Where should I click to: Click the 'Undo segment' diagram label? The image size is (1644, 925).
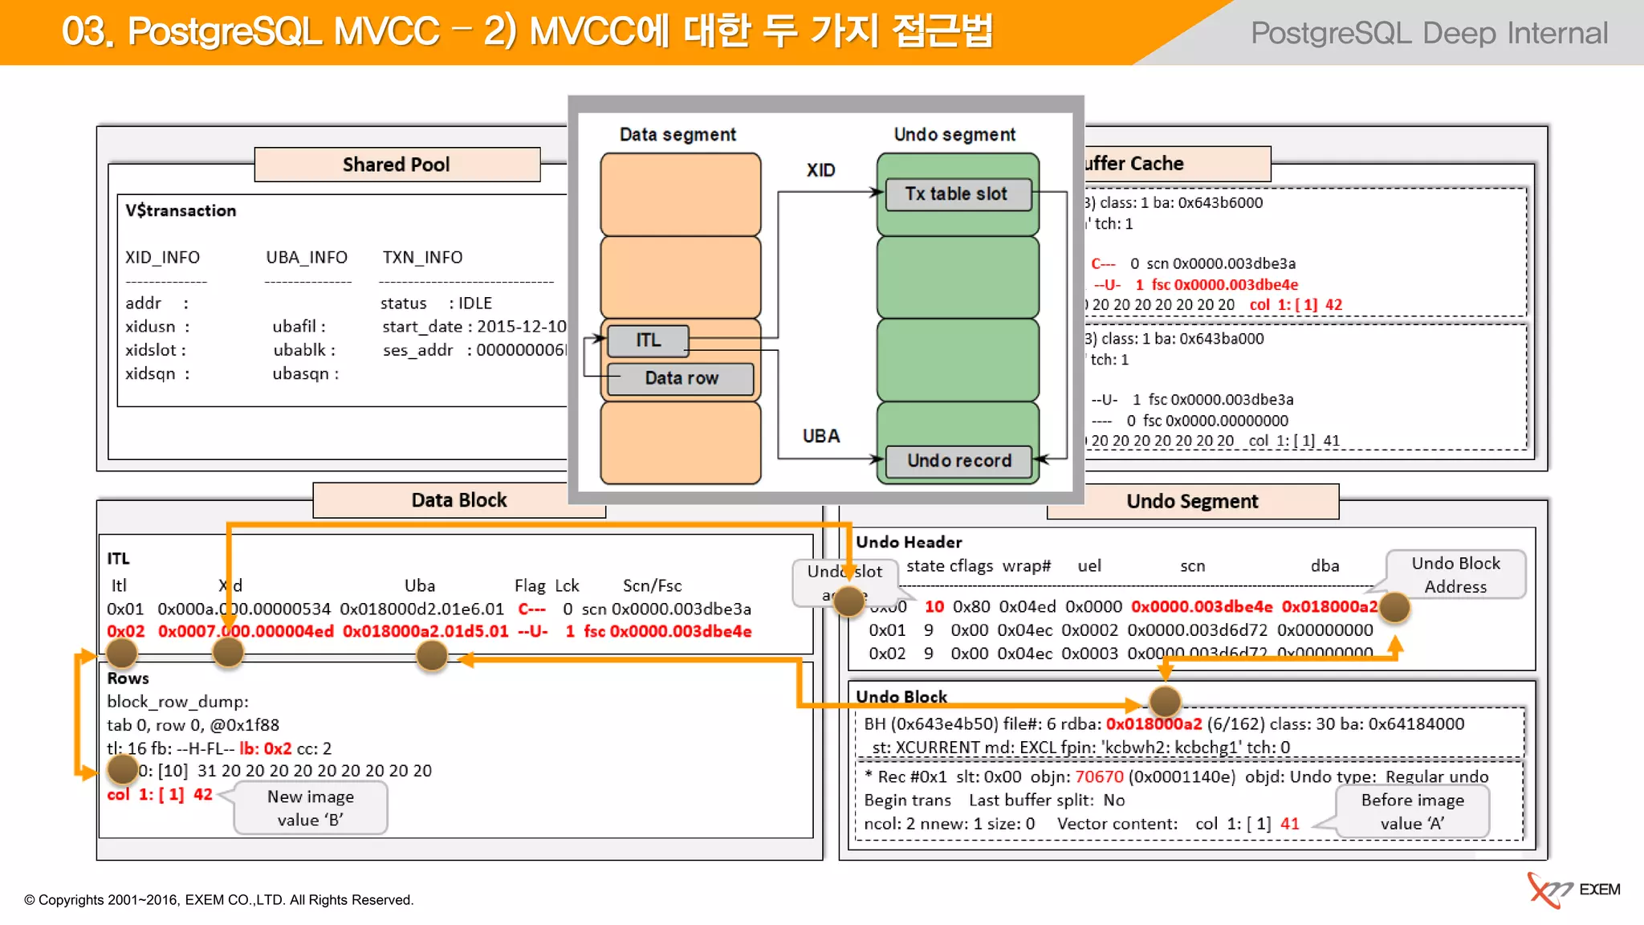[x=954, y=134]
